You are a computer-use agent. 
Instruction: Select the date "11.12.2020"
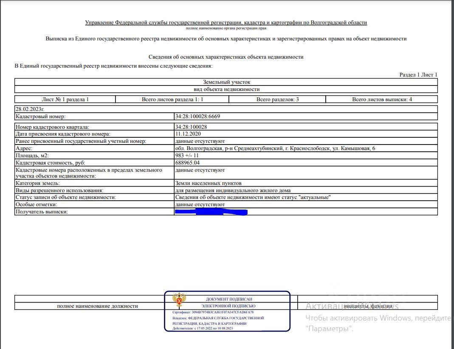(x=188, y=134)
